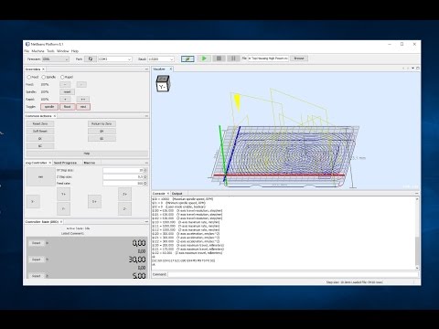Open the Tools menu
Image resolution: width=439 pixels, height=329 pixels.
point(50,51)
